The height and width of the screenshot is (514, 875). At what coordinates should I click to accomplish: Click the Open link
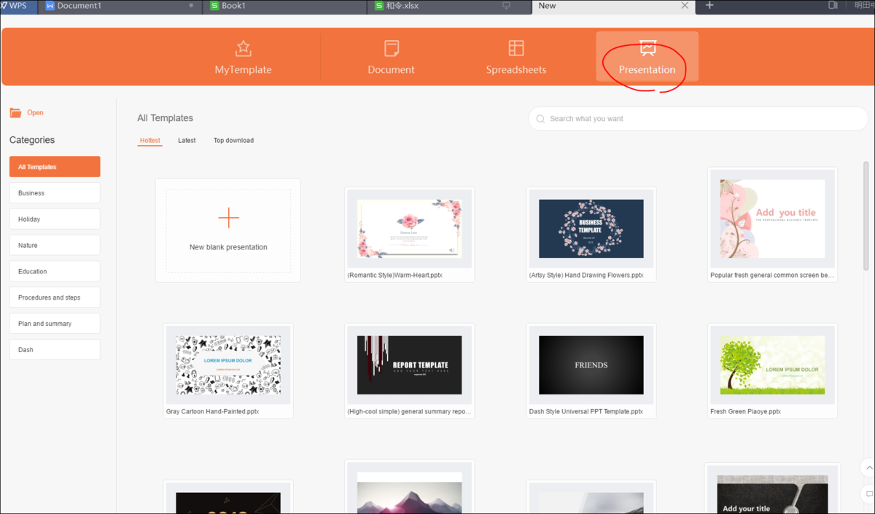click(x=35, y=113)
